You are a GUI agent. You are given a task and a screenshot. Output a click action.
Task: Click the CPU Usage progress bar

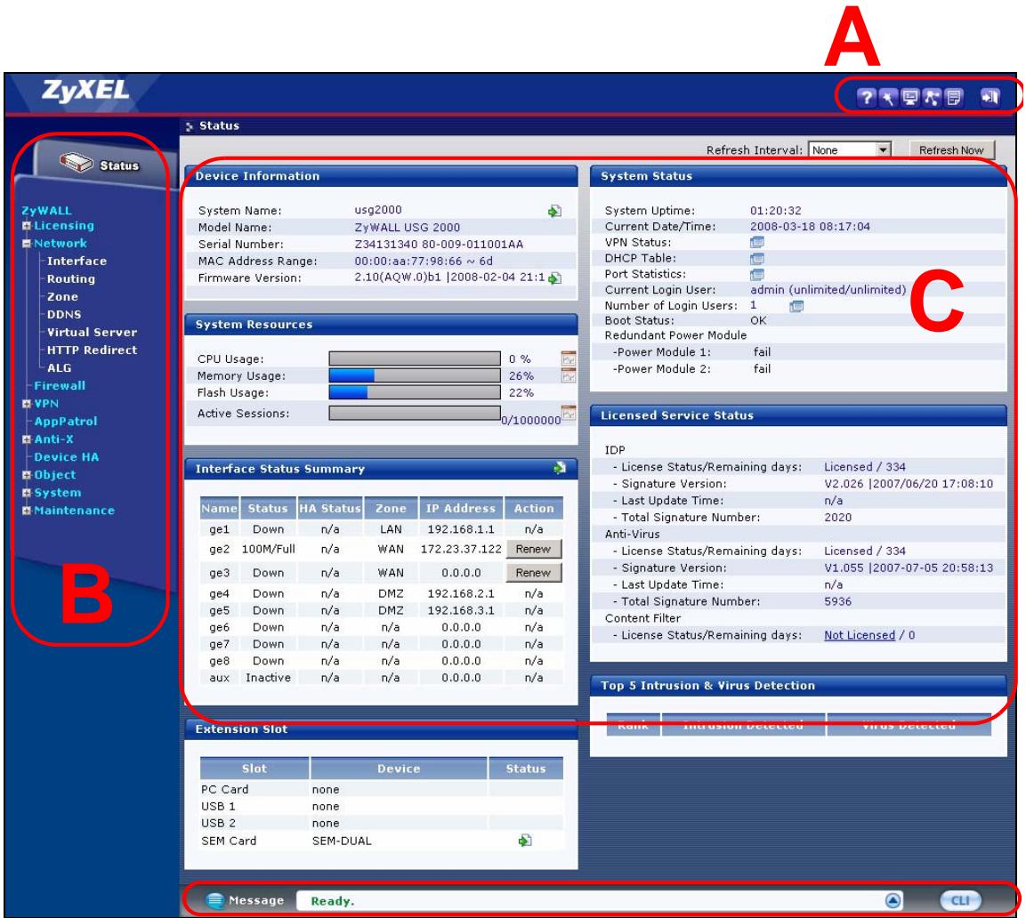coord(415,358)
